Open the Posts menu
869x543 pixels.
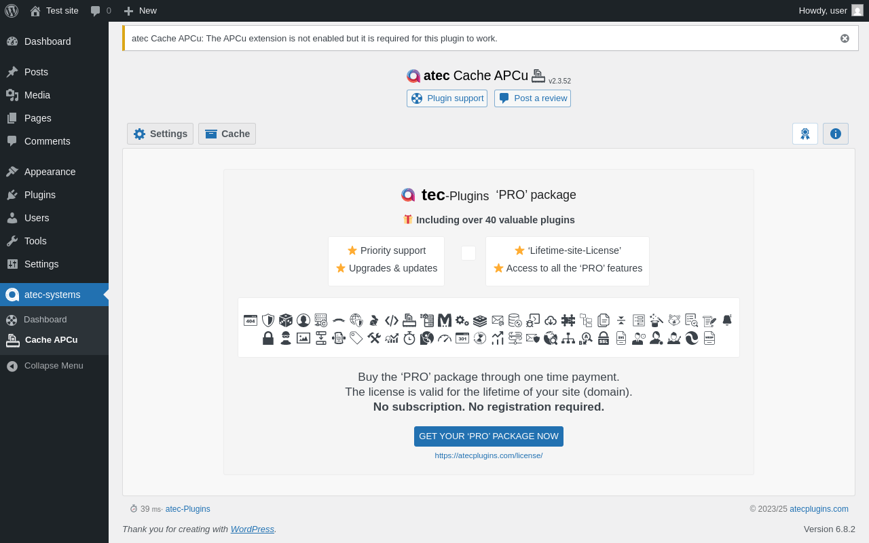pyautogui.click(x=54, y=72)
